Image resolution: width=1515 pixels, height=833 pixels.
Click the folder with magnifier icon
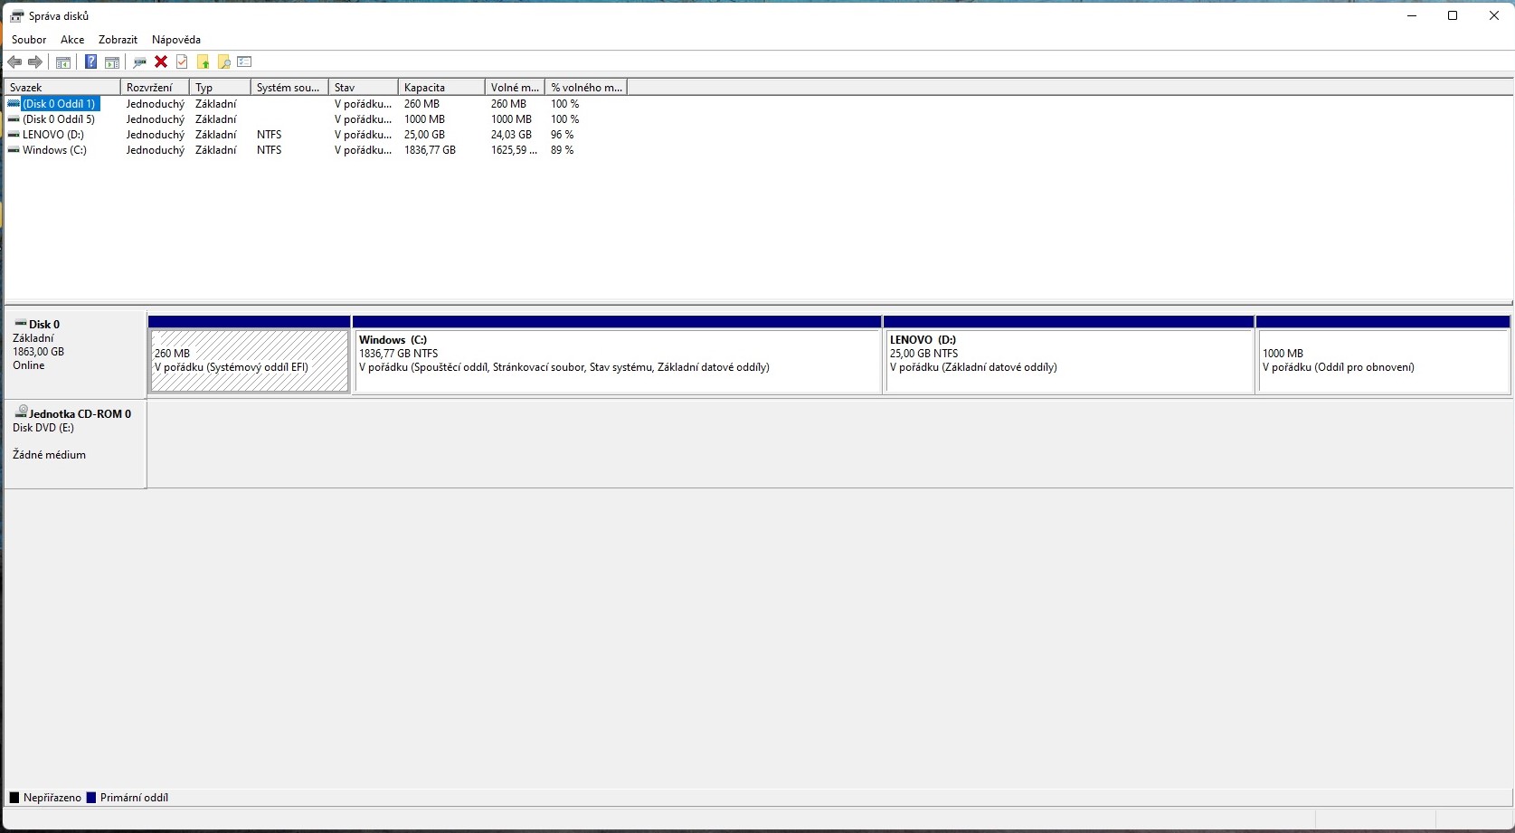[223, 62]
